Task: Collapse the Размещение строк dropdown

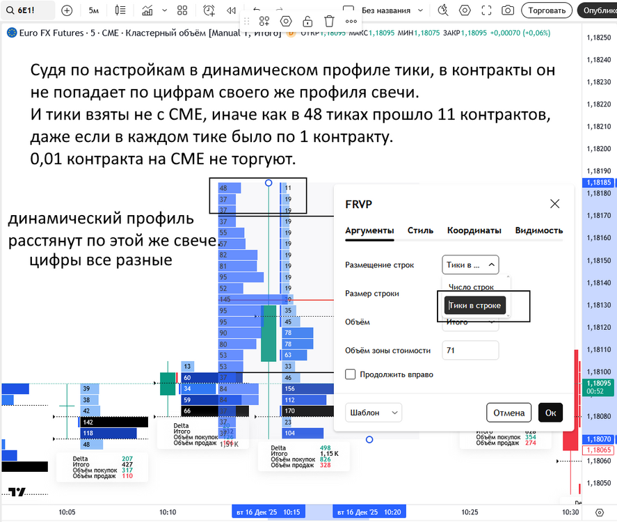Action: pos(470,265)
